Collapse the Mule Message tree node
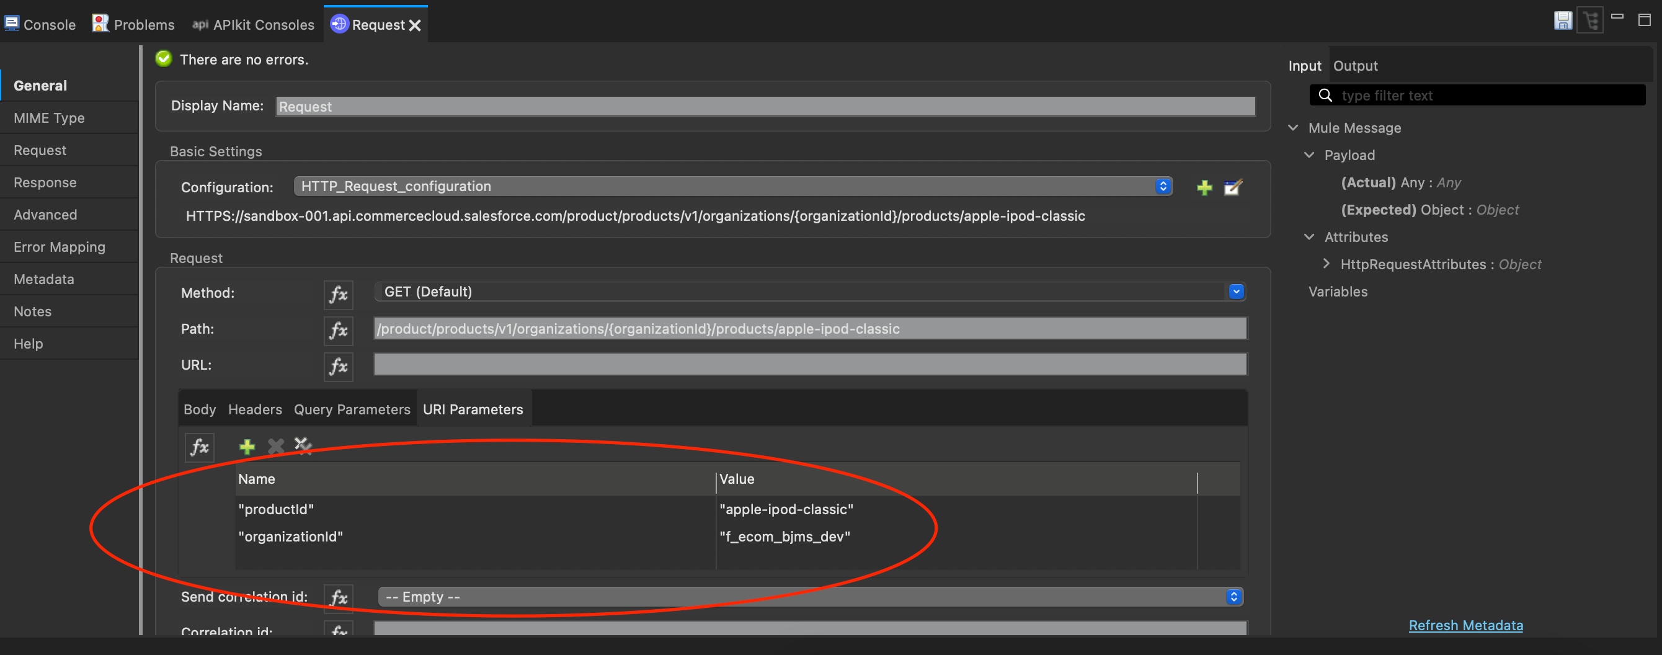Viewport: 1662px width, 655px height. 1293,128
